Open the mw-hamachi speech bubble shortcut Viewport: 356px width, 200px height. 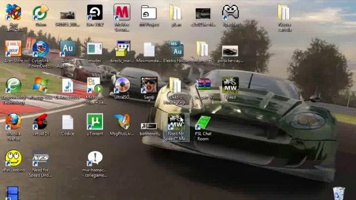click(95, 158)
